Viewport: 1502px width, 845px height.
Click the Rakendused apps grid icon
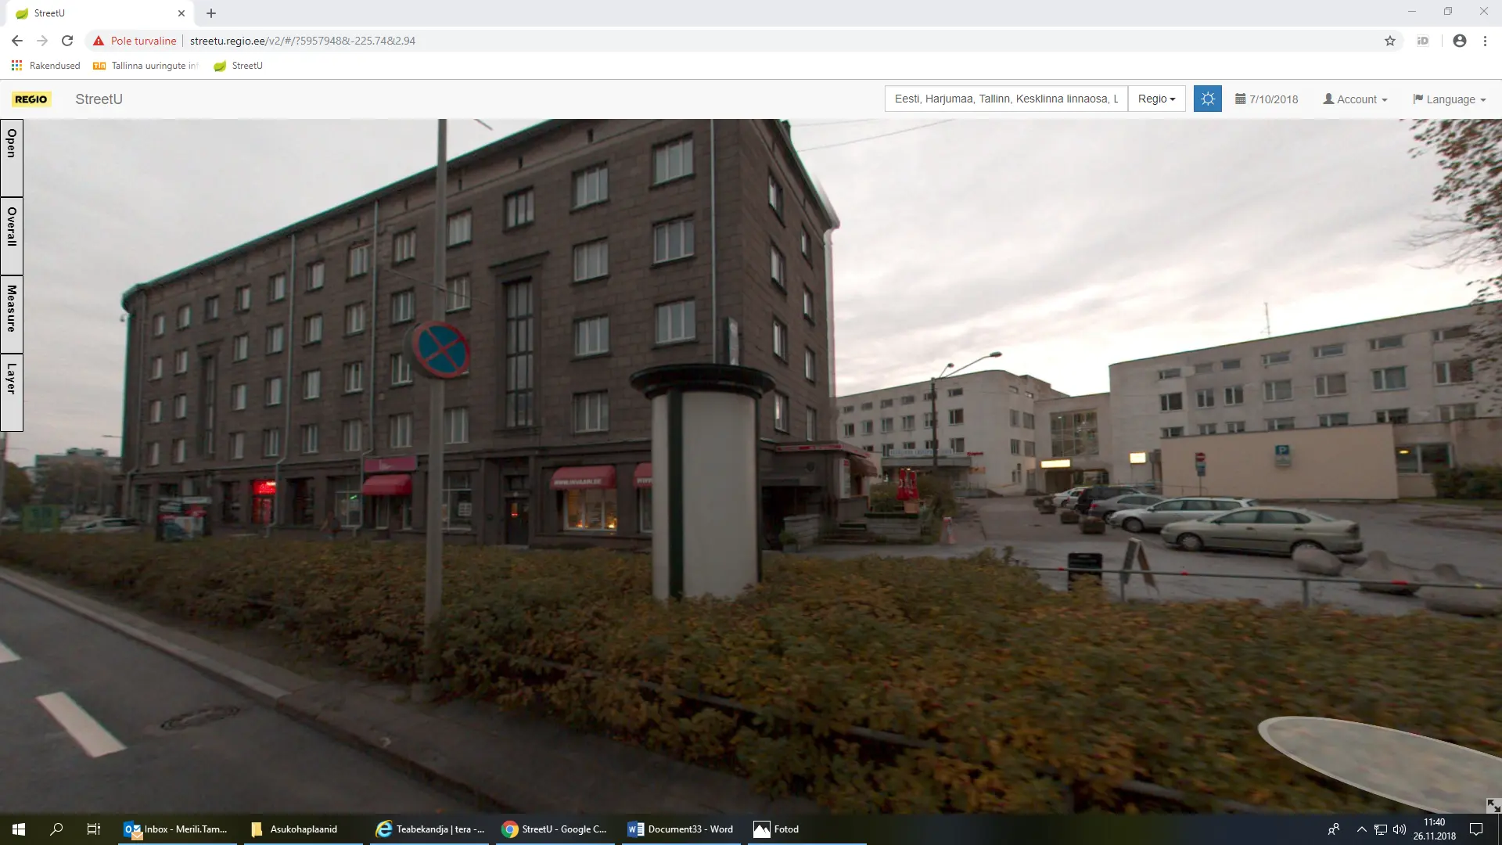pos(16,66)
